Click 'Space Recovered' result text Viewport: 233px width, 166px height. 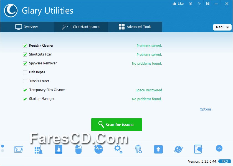point(149,90)
